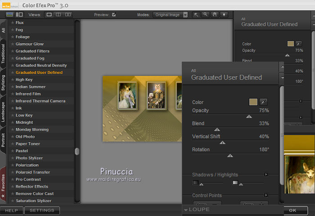Click the SETTINGS button
315x216 pixels.
pyautogui.click(x=42, y=210)
